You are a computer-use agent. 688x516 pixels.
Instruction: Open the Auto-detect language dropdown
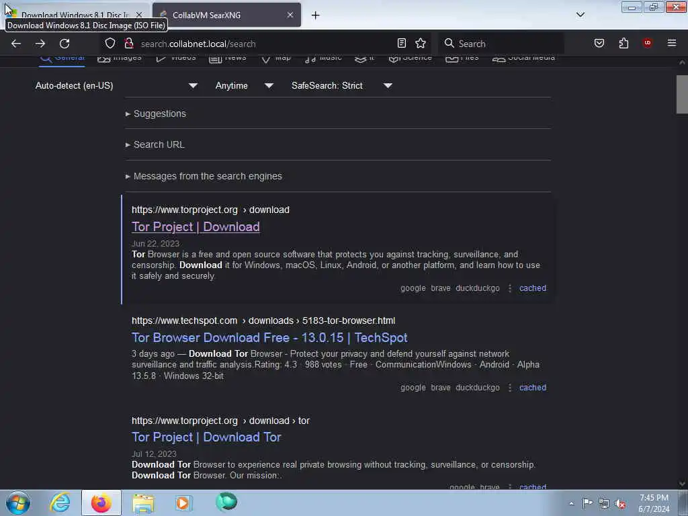(x=116, y=85)
